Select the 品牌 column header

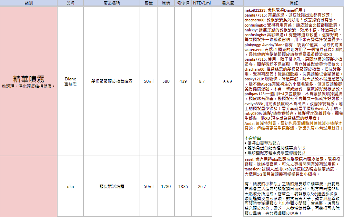[x=70, y=3]
